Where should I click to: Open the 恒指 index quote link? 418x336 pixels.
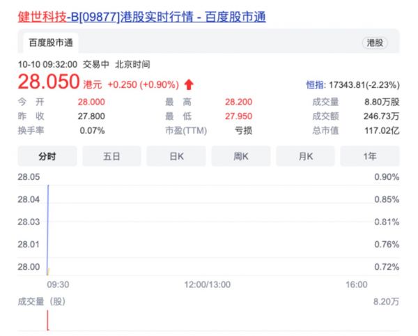click(x=315, y=85)
